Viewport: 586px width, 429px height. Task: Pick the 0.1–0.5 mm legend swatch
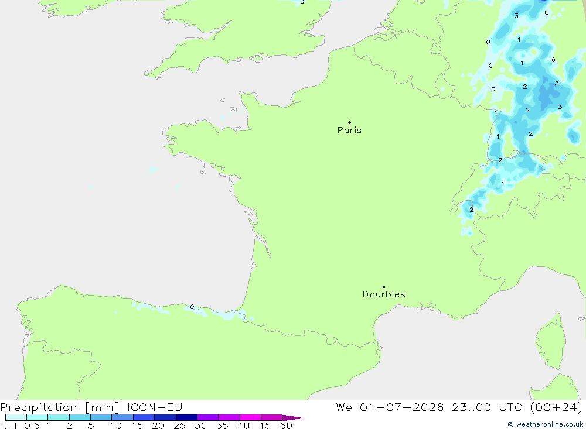point(16,417)
